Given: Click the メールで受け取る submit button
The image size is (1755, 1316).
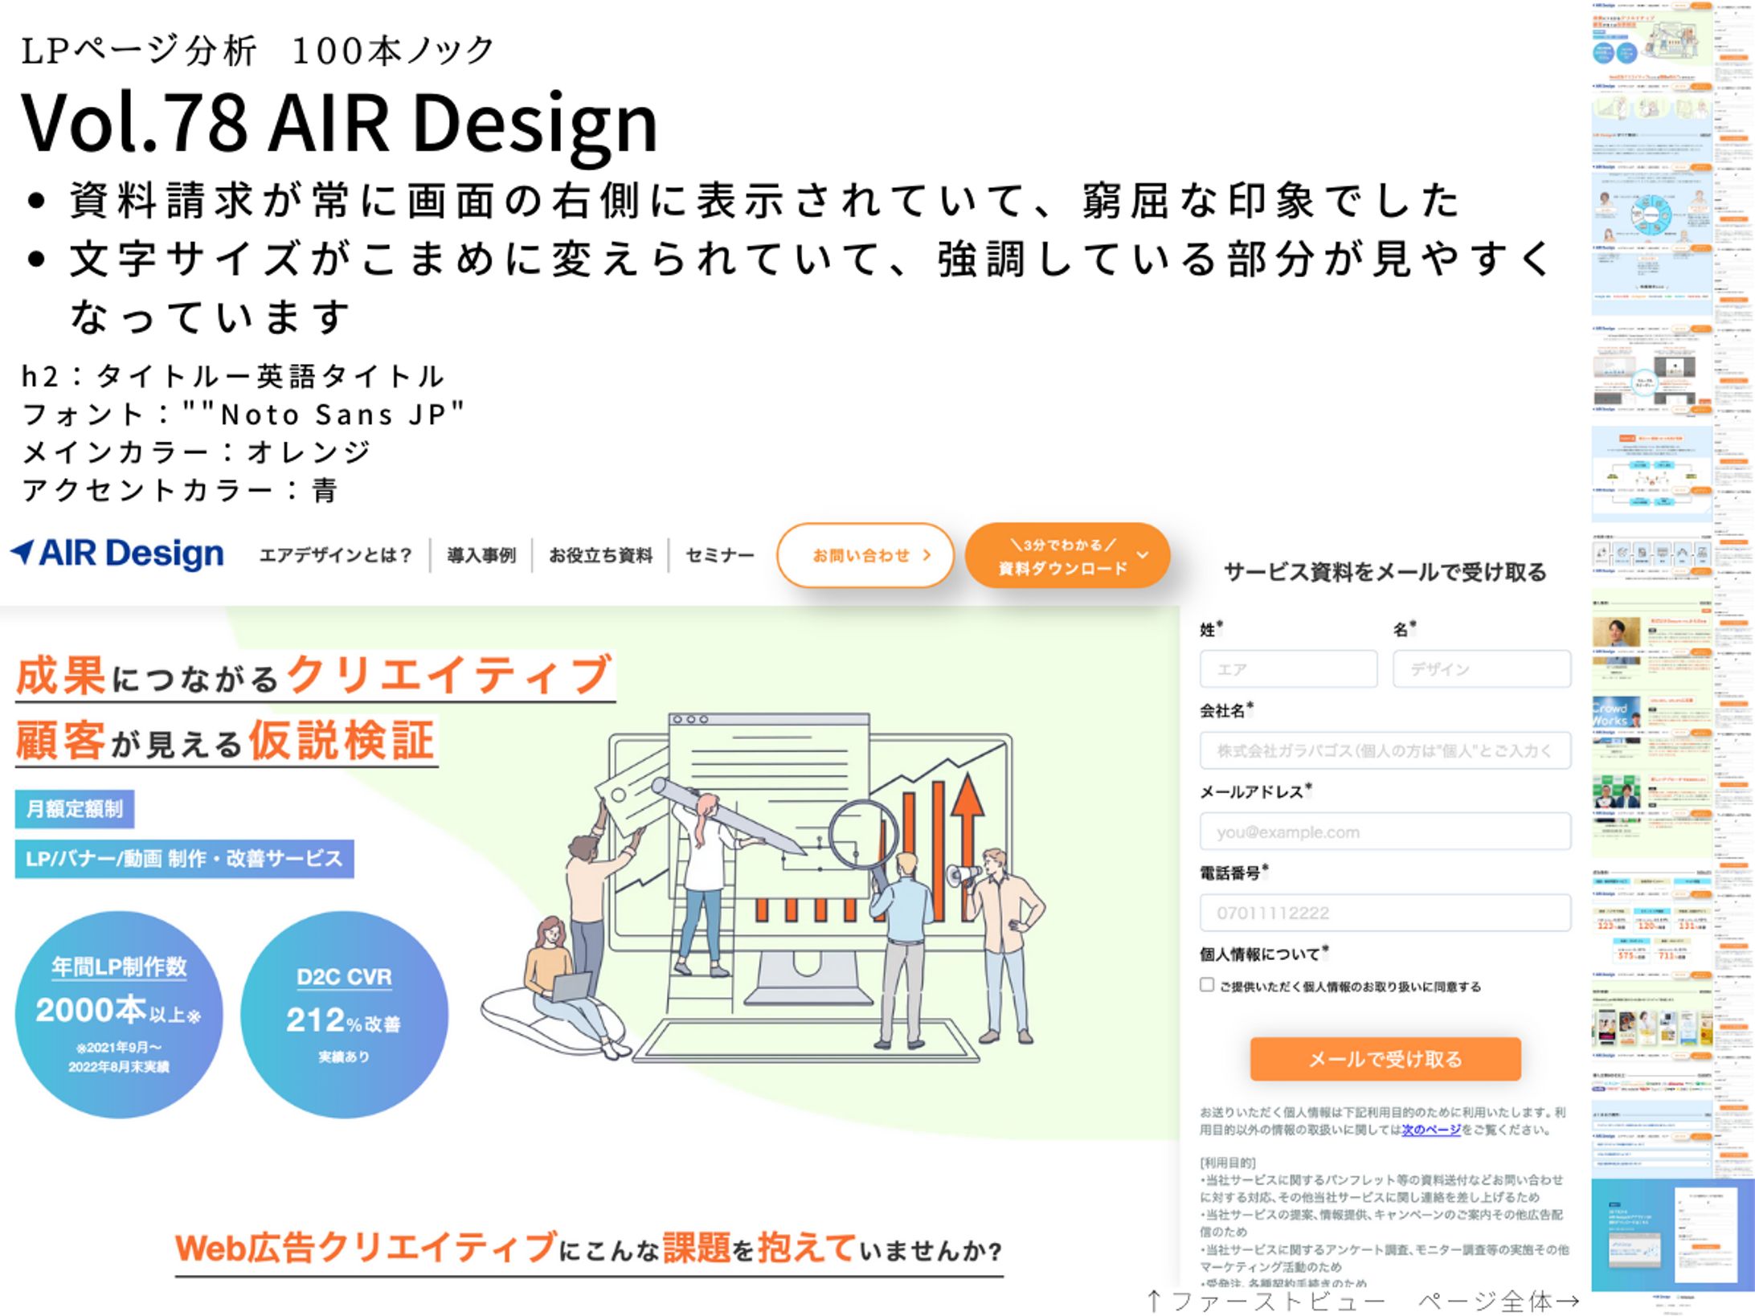Looking at the screenshot, I should pos(1385,1059).
